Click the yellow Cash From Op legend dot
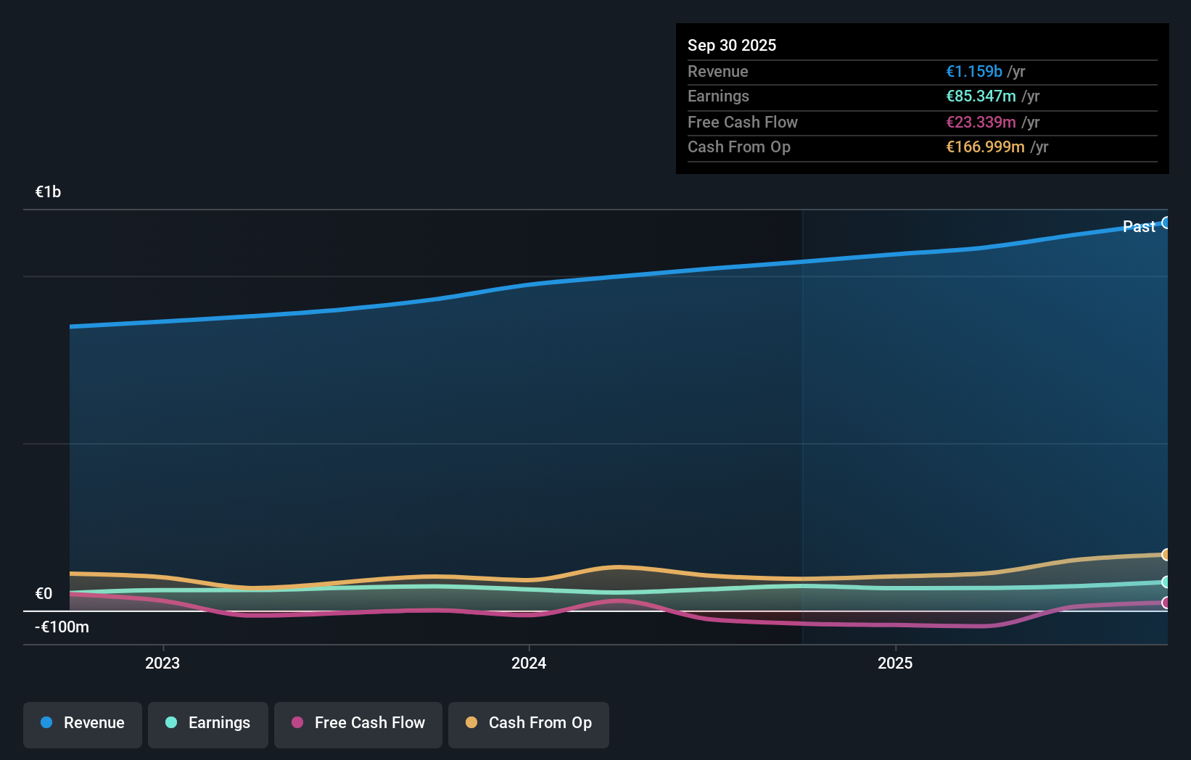This screenshot has height=760, width=1191. 471,722
